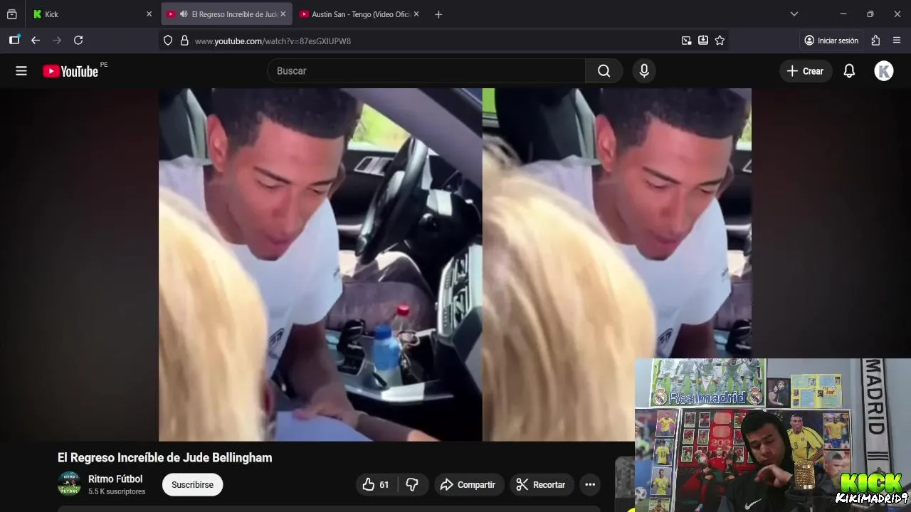
Task: Start voice search with the microphone
Action: click(644, 71)
